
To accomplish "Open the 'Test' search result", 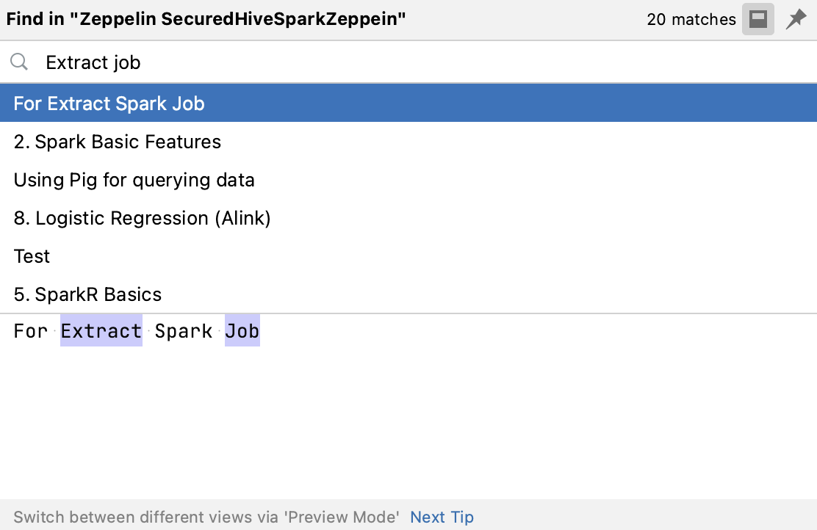I will pos(408,256).
